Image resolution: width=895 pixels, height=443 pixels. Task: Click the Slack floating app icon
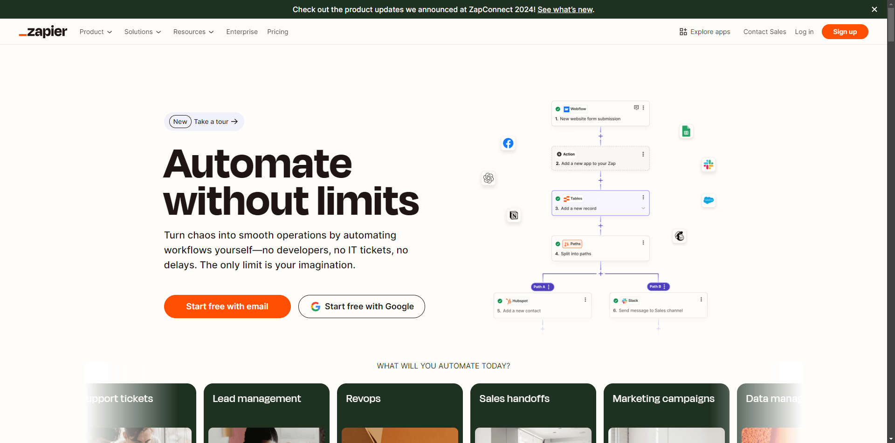pos(709,164)
